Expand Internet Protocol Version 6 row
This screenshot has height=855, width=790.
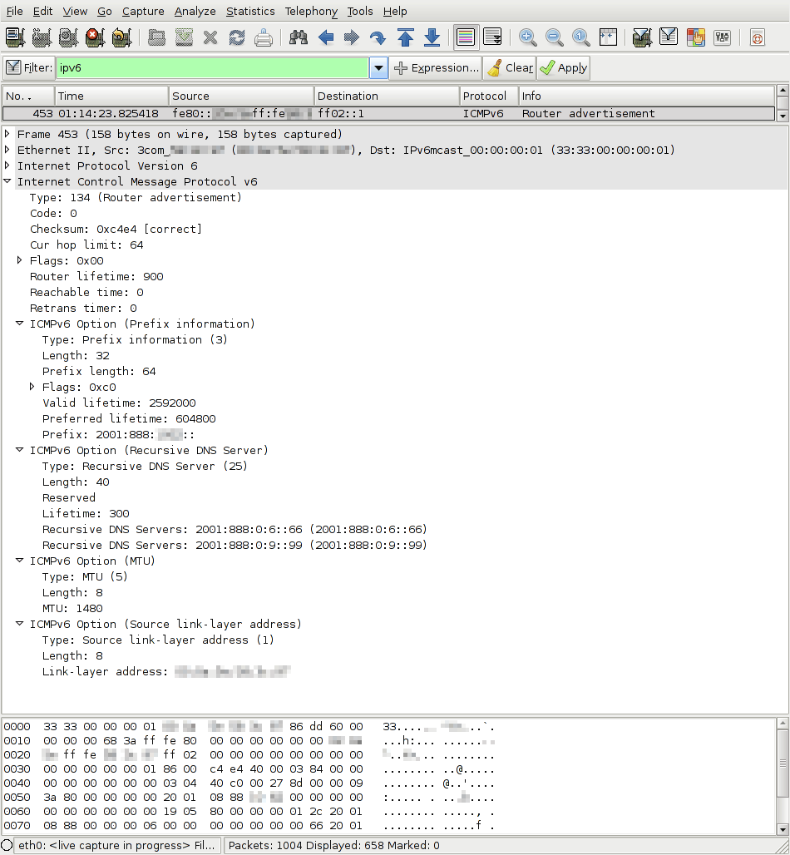click(7, 166)
